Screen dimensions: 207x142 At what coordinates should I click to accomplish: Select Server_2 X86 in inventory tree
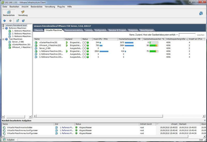18,42
